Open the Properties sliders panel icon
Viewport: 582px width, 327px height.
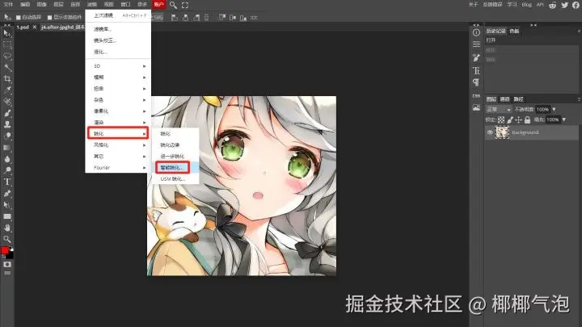[x=476, y=44]
